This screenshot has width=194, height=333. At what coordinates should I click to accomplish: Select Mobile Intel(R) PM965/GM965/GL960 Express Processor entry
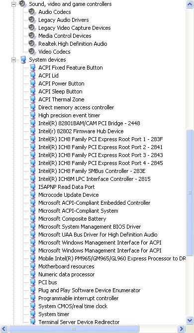click(x=112, y=258)
